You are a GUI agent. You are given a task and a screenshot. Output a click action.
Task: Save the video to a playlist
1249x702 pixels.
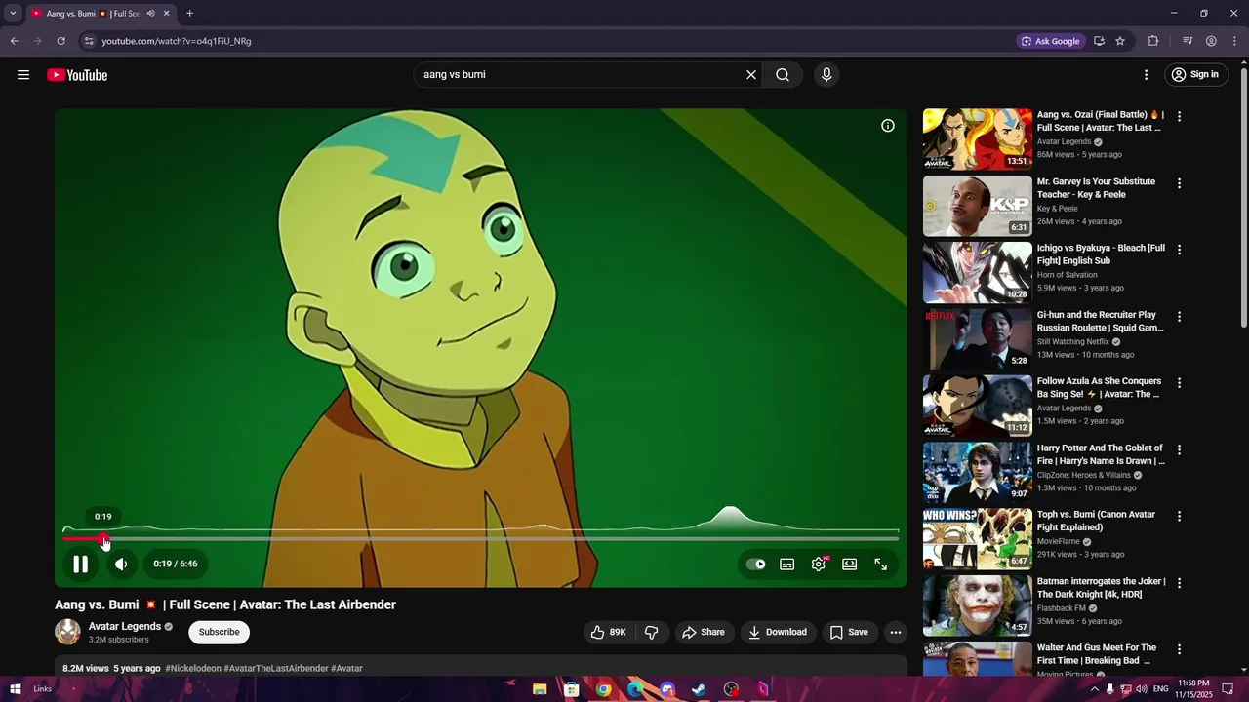click(x=849, y=632)
